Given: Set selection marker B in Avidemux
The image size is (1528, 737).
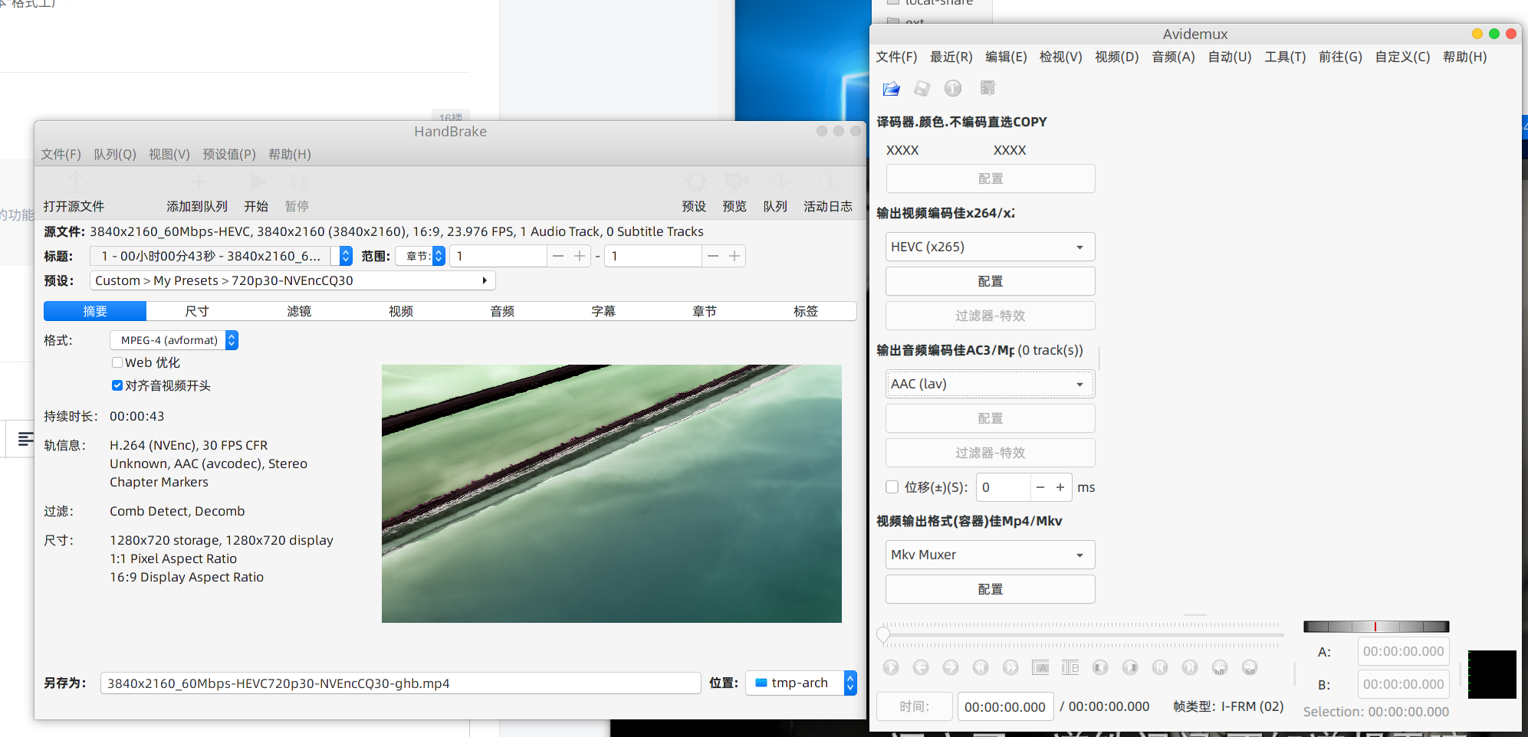Looking at the screenshot, I should 1070,668.
